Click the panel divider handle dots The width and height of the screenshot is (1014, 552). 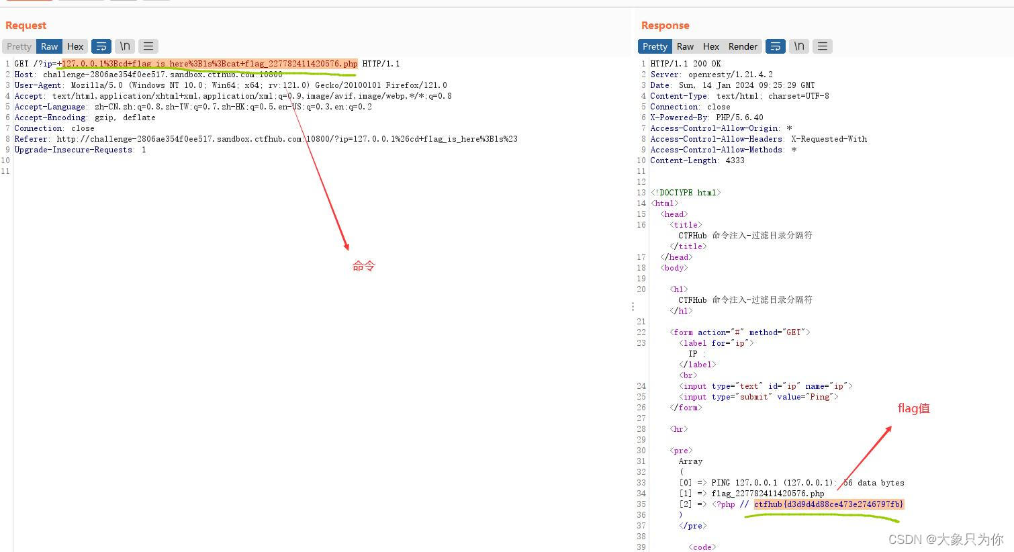633,306
